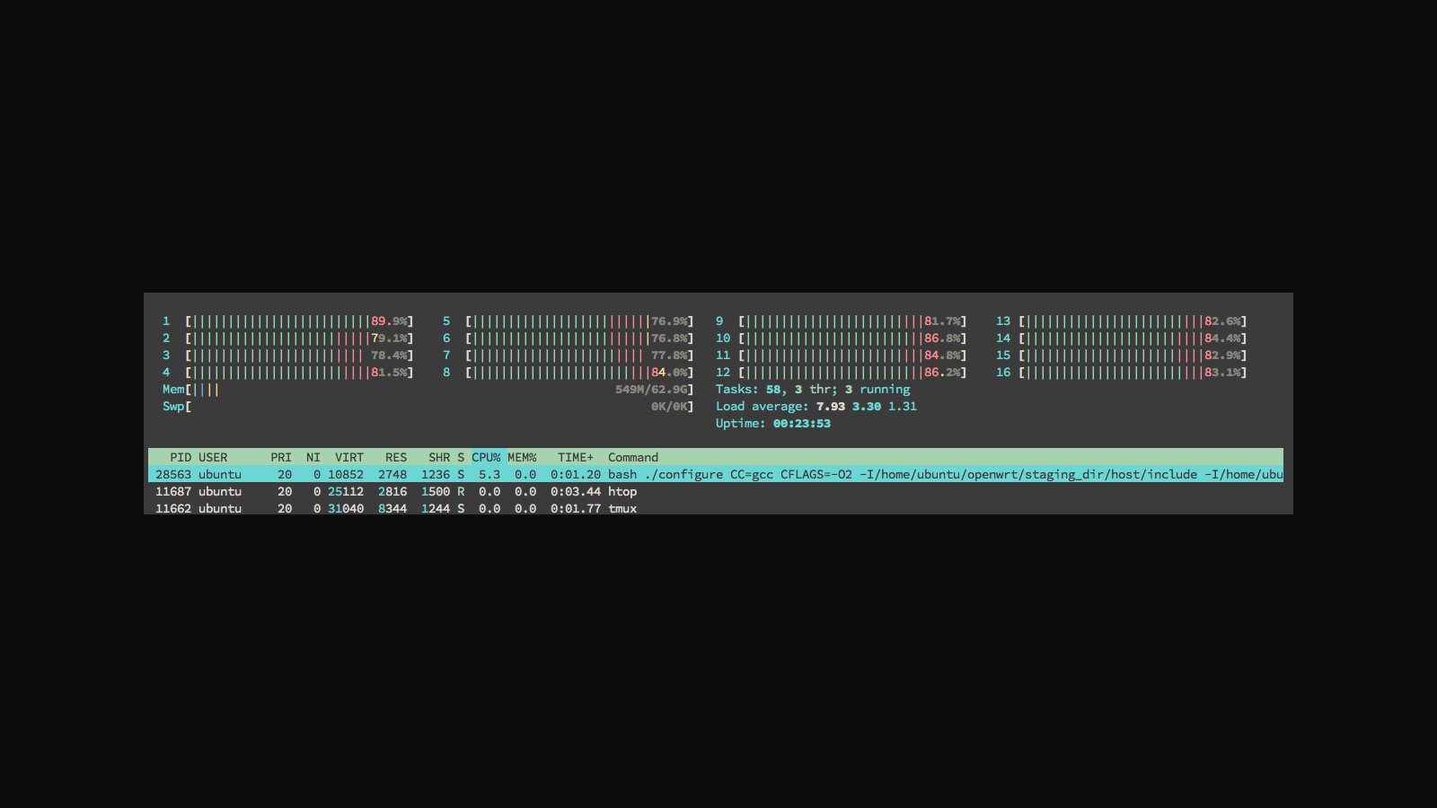Click CPU 15 meter at 82.9%
The height and width of the screenshot is (808, 1437).
point(1122,355)
